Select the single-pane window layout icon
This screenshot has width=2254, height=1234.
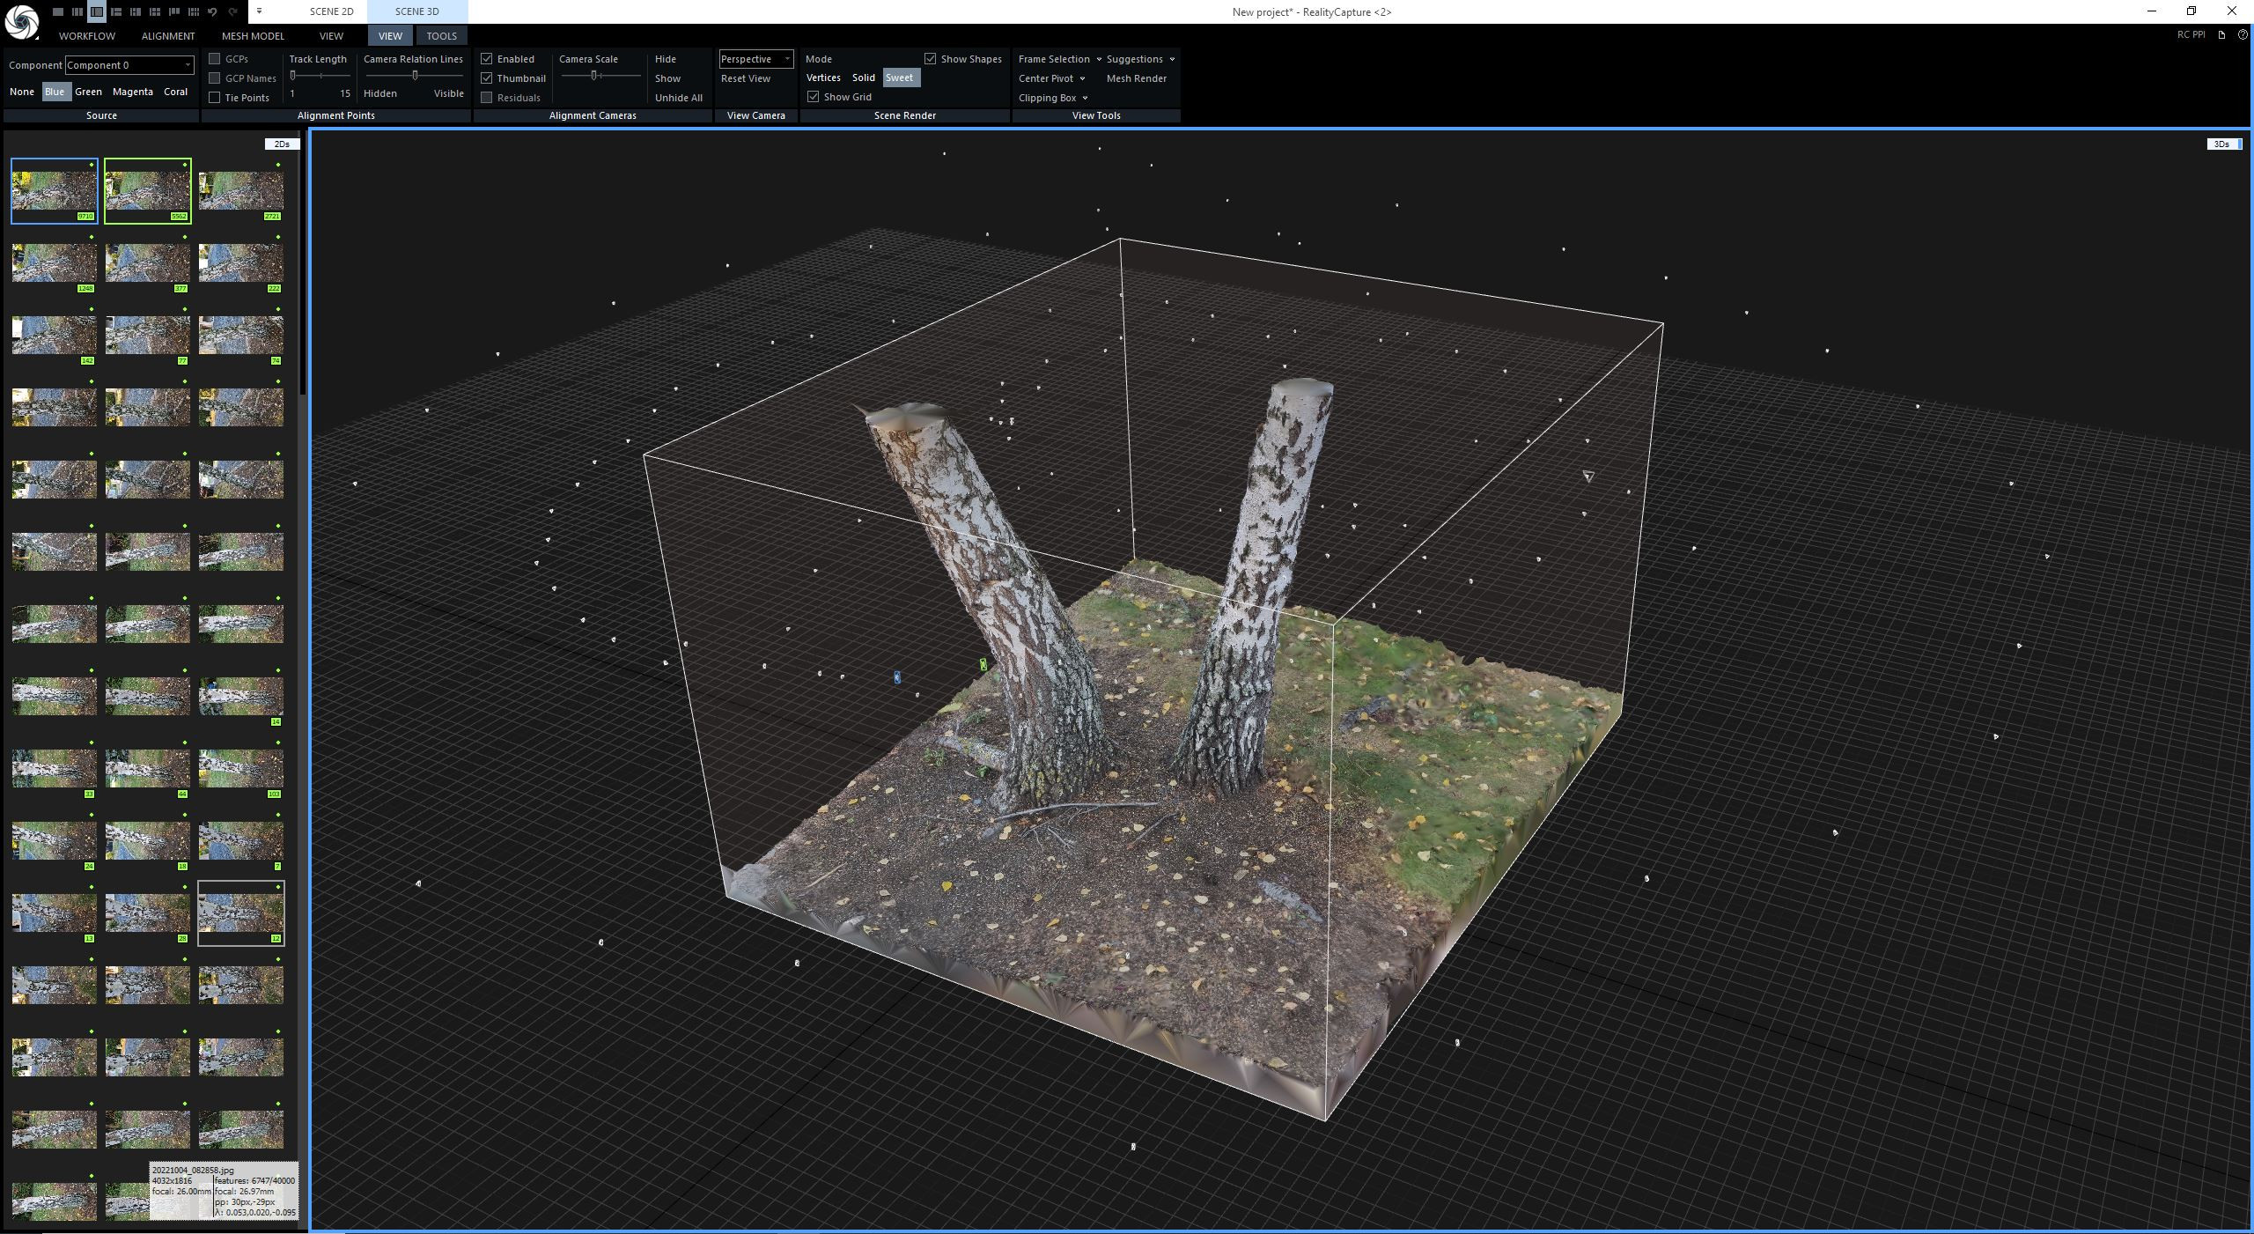[58, 12]
